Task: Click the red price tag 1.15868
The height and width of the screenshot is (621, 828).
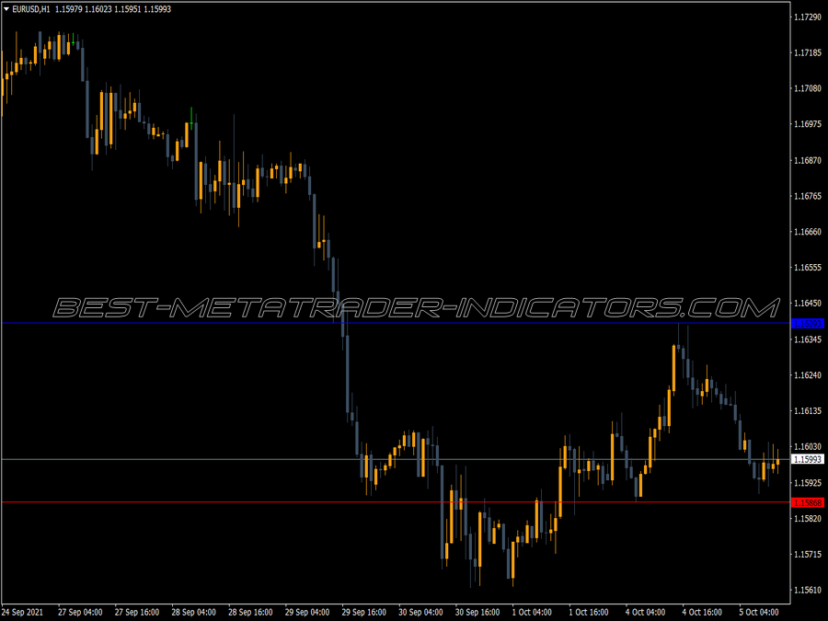Action: 808,502
